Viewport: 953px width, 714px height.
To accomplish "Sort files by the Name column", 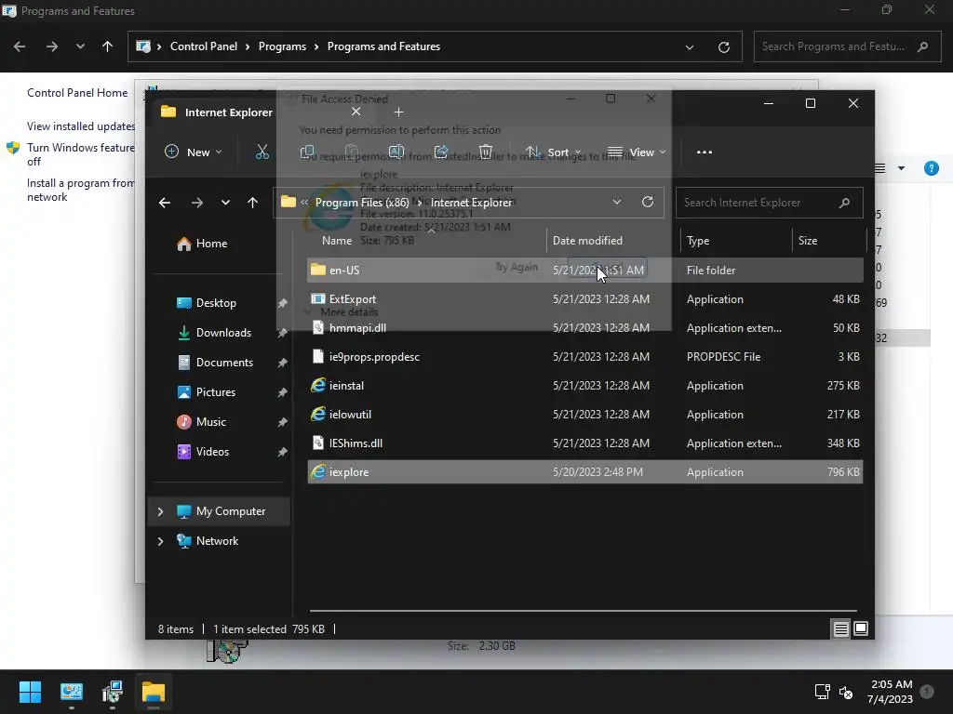I will tap(337, 241).
